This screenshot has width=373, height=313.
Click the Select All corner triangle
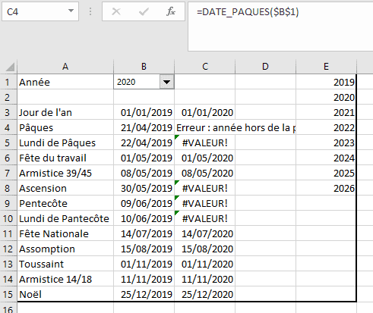[10, 67]
